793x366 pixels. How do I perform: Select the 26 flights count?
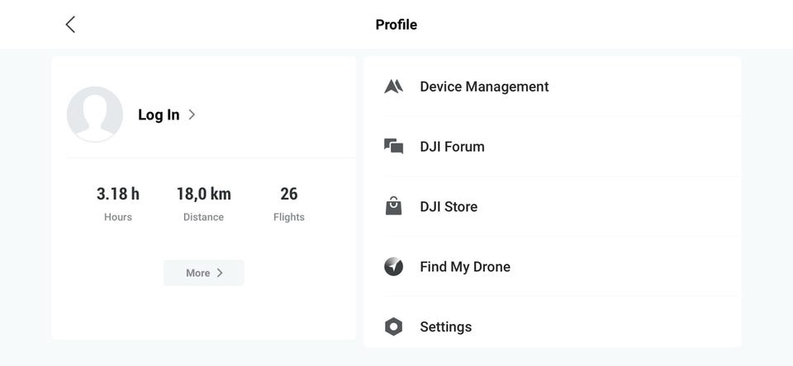point(289,194)
